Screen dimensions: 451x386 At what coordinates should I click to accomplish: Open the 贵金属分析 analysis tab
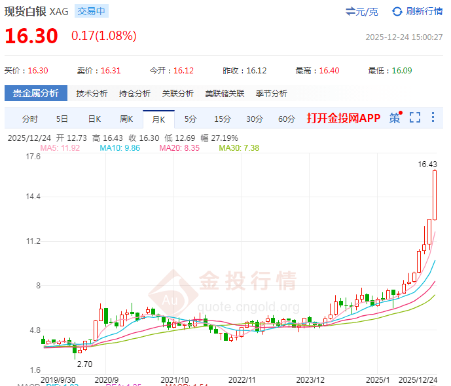coord(36,93)
